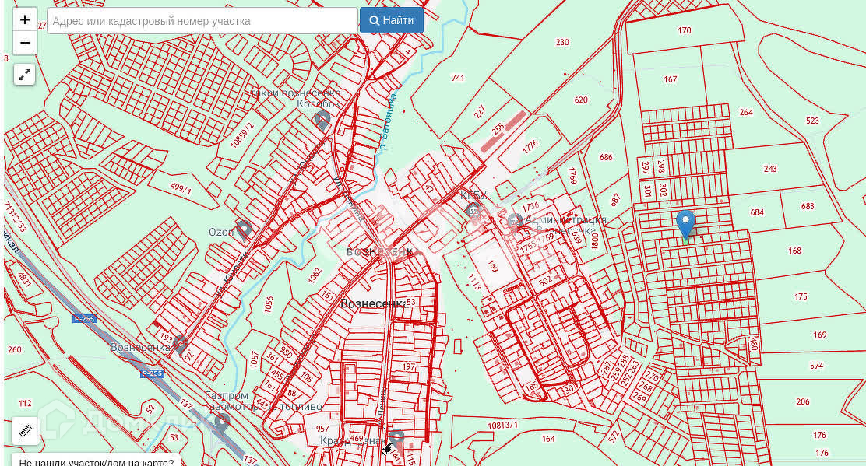
Task: Select cadastral parcel labeled 170
Action: 684,30
